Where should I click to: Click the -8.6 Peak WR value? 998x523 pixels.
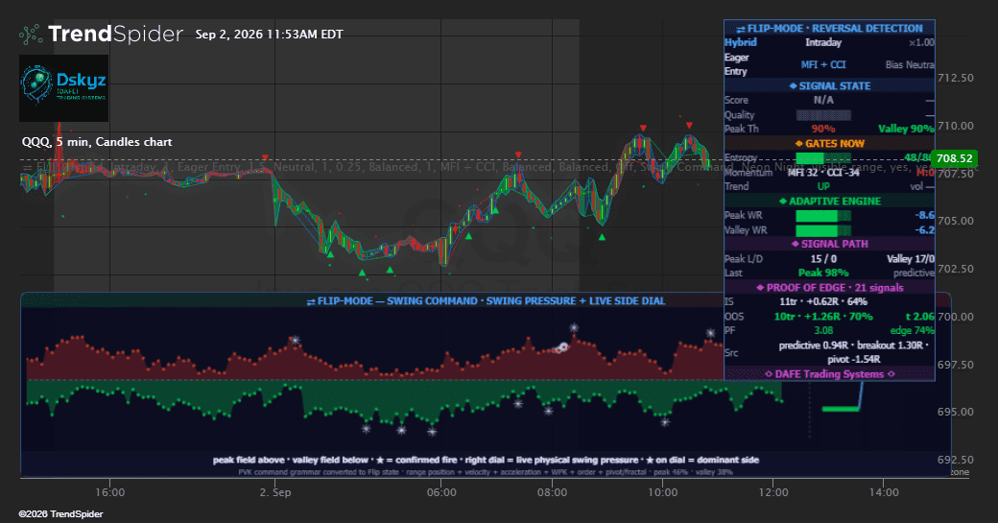click(x=925, y=216)
